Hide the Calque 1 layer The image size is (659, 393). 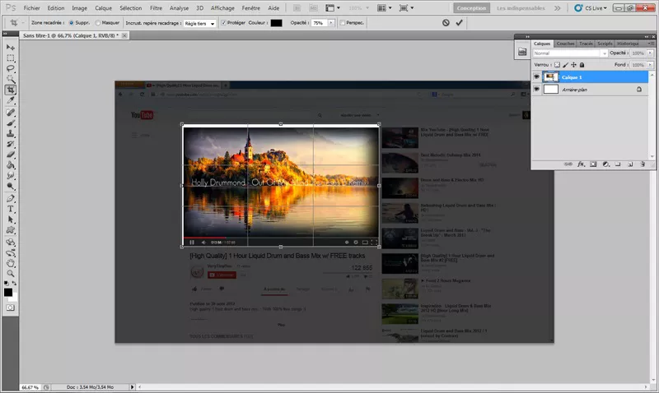(x=537, y=76)
